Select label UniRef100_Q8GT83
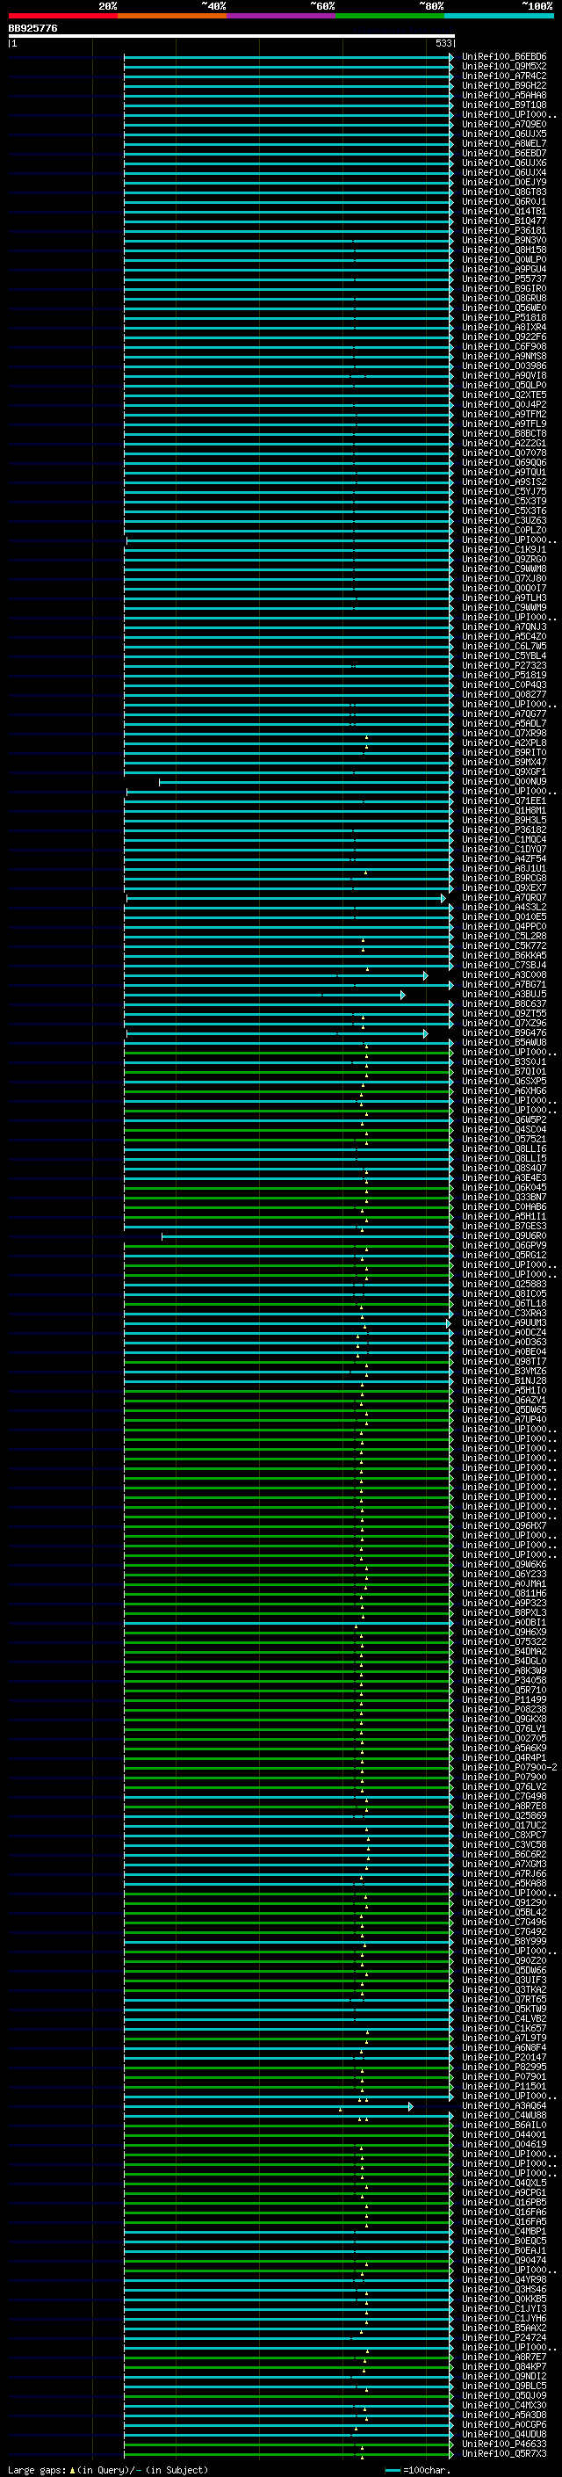Image resolution: width=562 pixels, height=2477 pixels. click(x=504, y=192)
